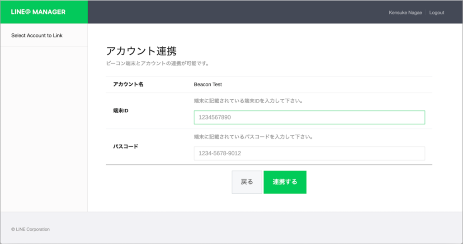
Task: Select the アカウント連携 page heading
Action: [141, 51]
